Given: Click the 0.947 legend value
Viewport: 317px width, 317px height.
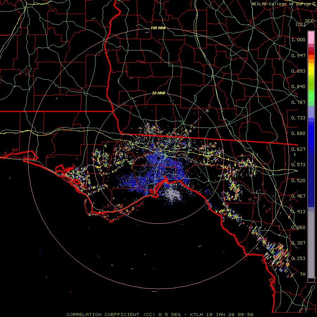Looking at the screenshot, I should [x=298, y=55].
